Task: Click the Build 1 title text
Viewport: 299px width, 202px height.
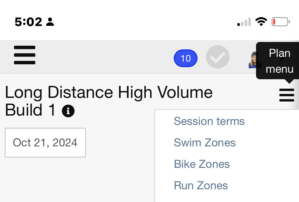Action: pos(30,110)
